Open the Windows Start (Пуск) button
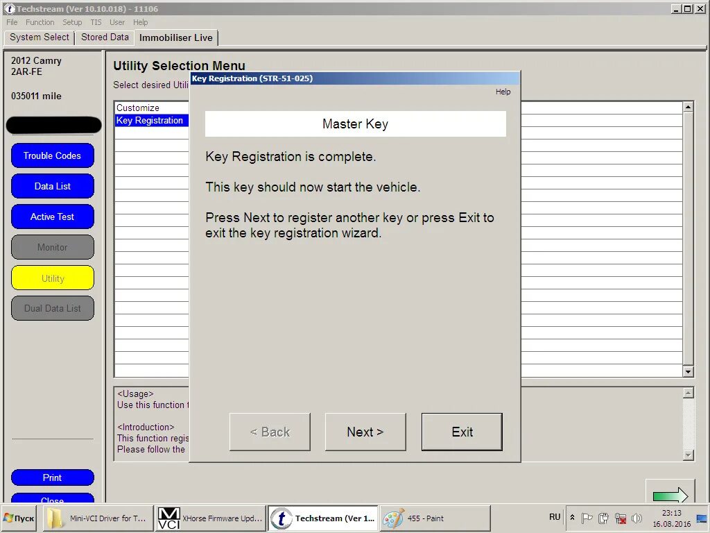This screenshot has width=710, height=533. tap(19, 518)
